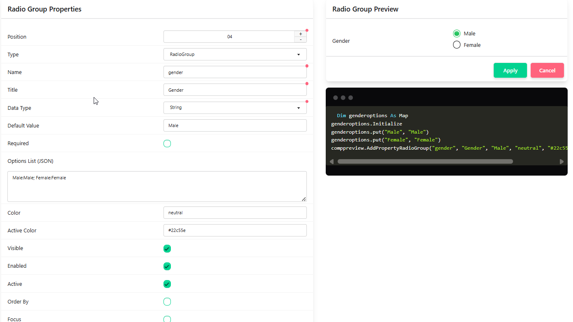Click the Apply button
This screenshot has width=573, height=322.
coord(510,70)
